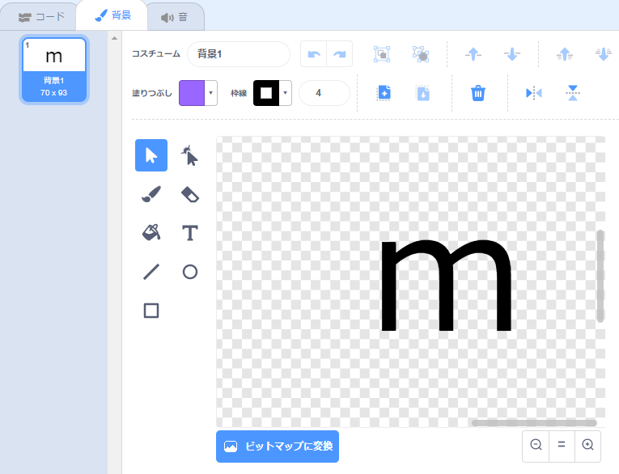Flip the image horizontally
This screenshot has height=474, width=619.
click(534, 93)
